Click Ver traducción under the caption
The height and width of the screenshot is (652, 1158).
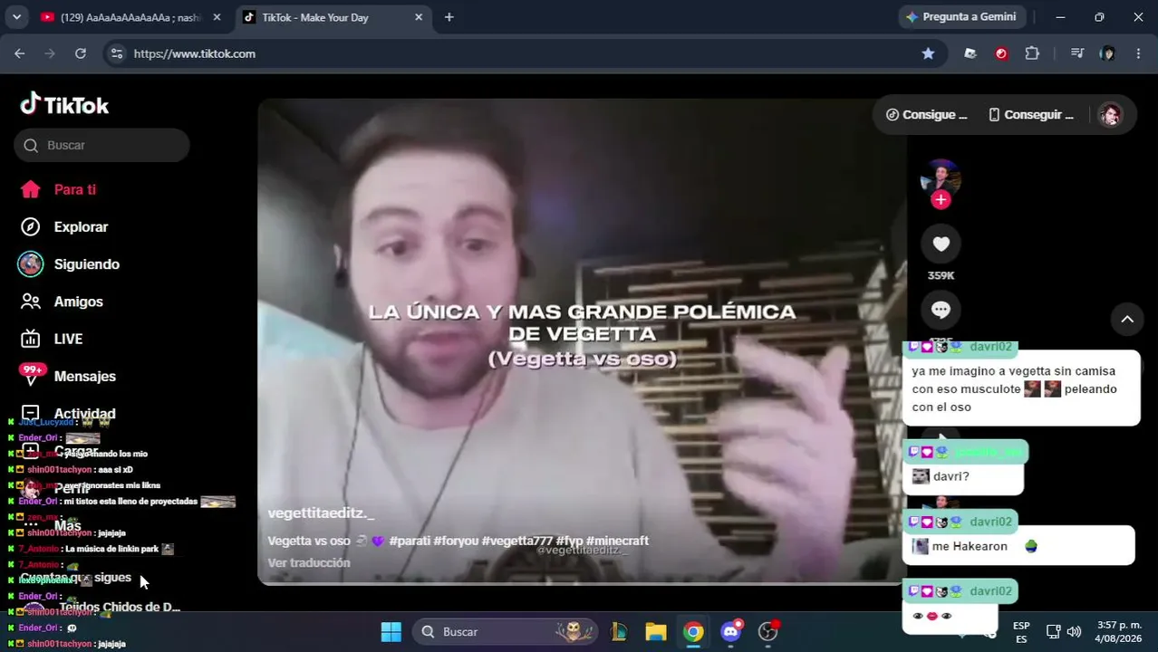309,562
